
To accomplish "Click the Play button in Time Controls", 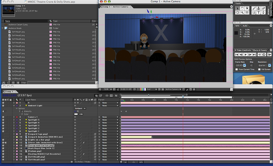I will pyautogui.click(x=246, y=55).
